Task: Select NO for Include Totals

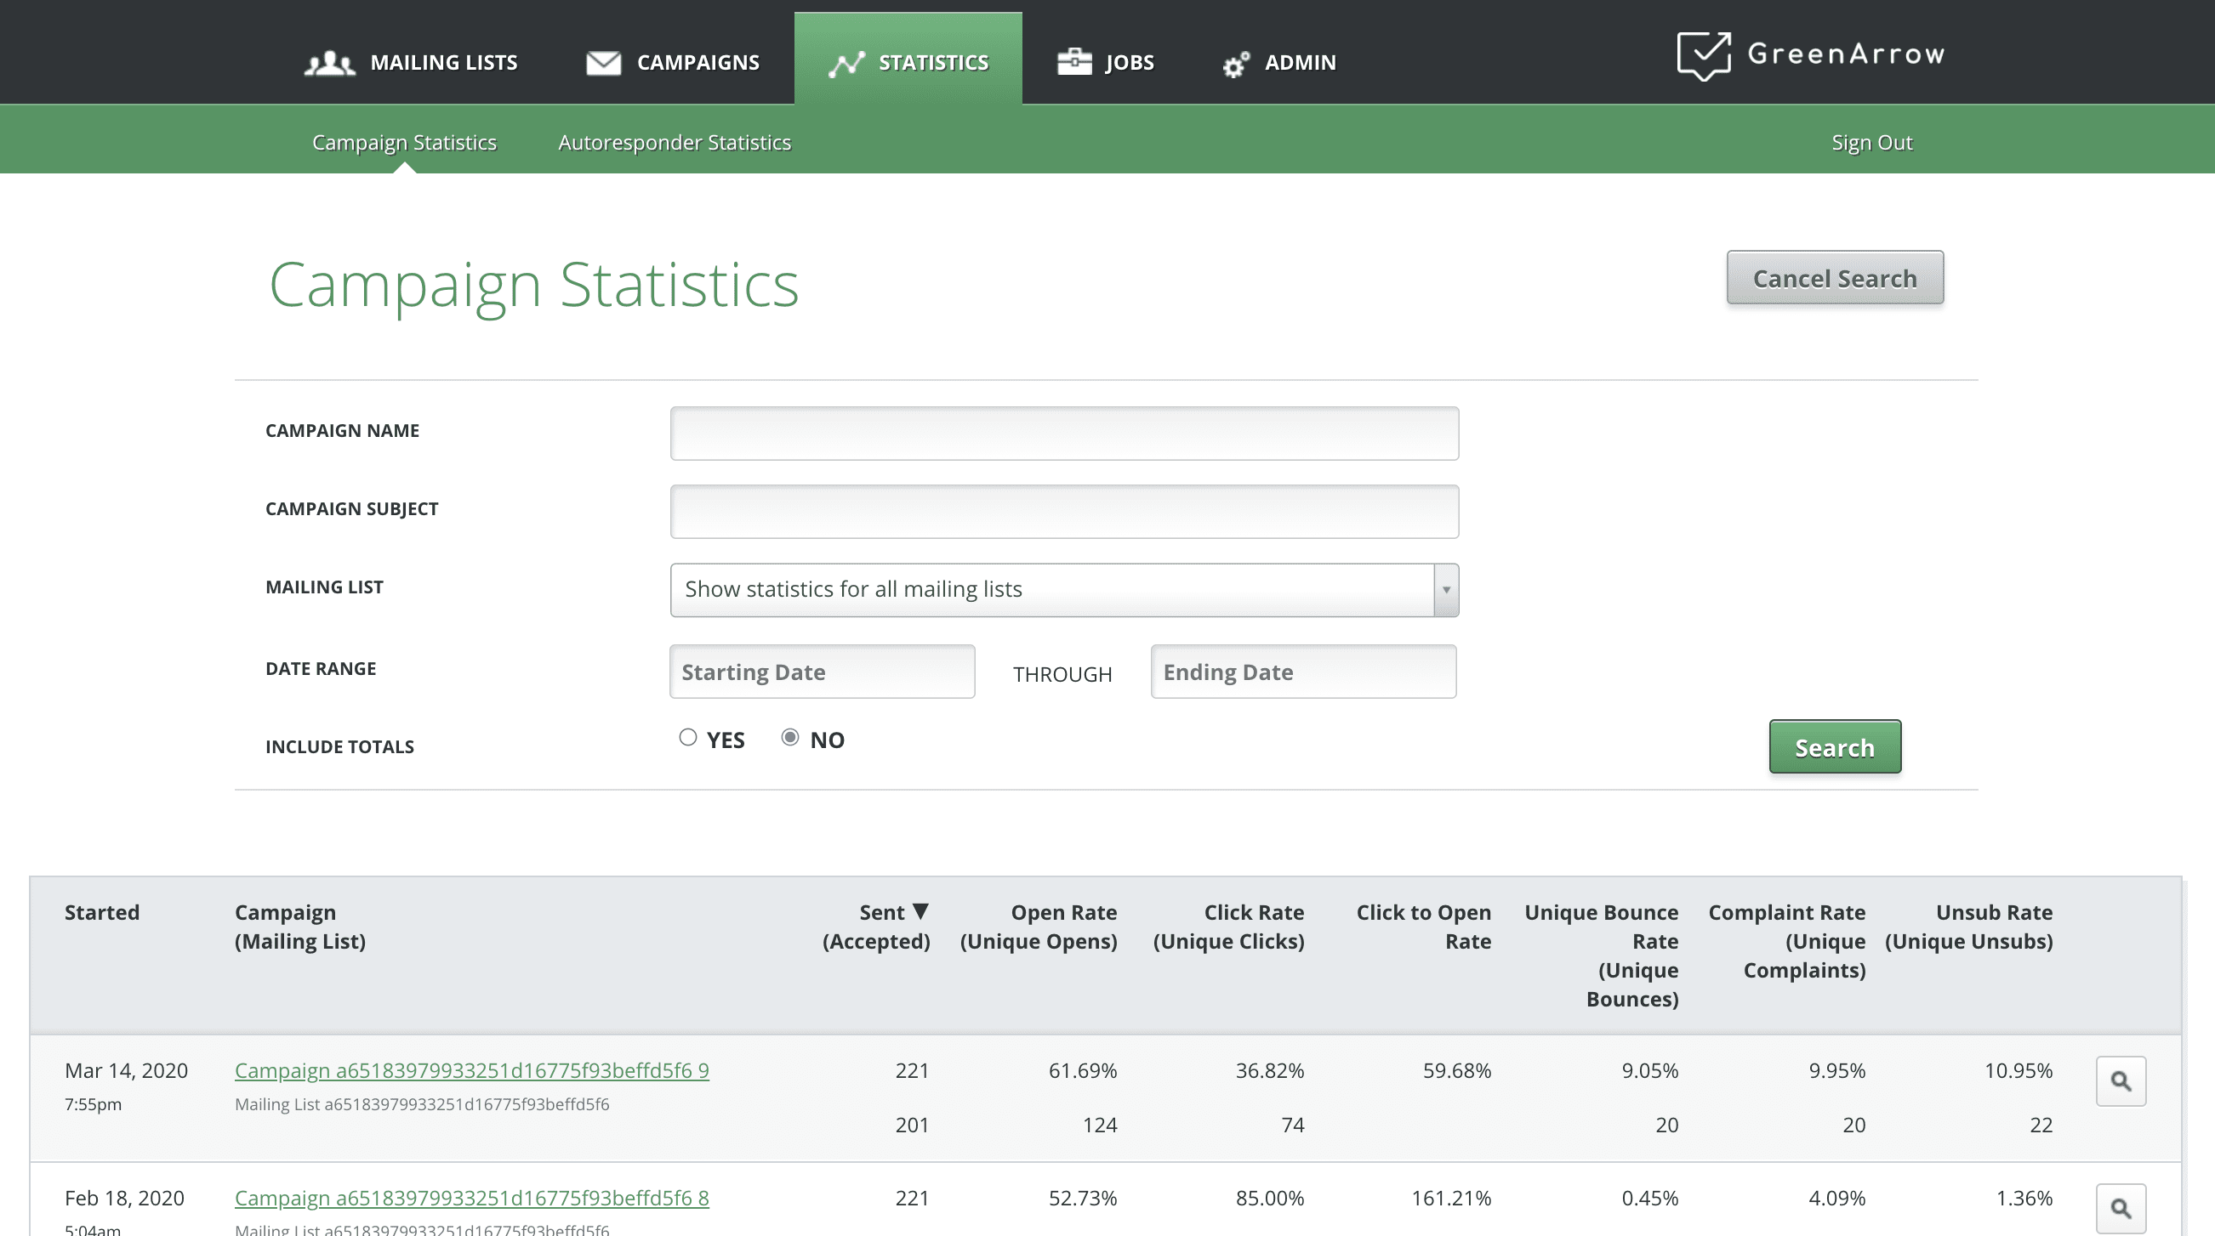Action: coord(789,738)
